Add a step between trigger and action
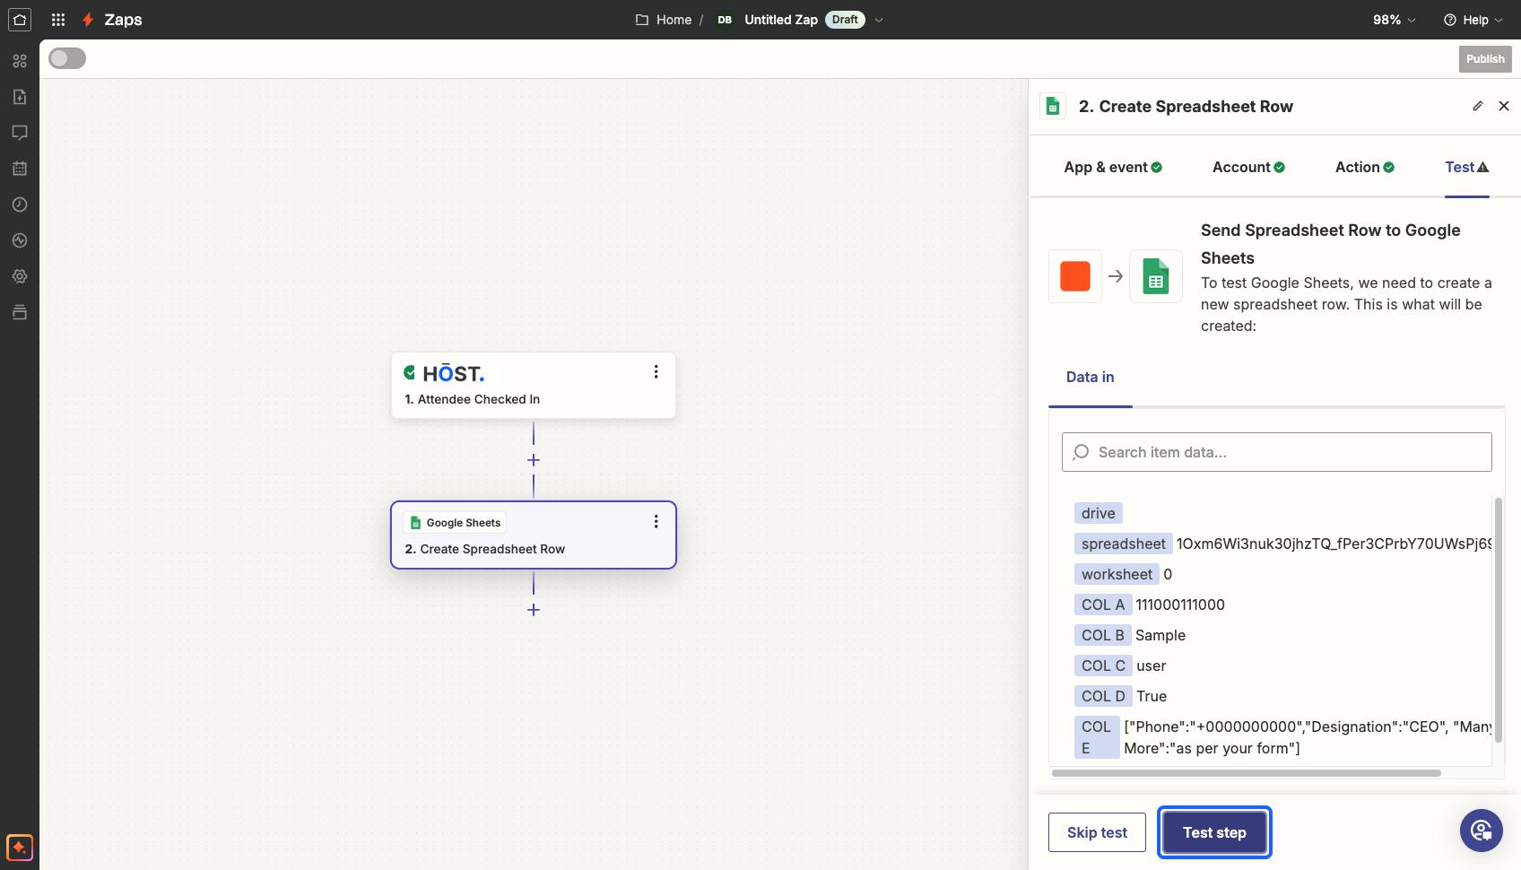This screenshot has height=870, width=1521. pos(534,460)
